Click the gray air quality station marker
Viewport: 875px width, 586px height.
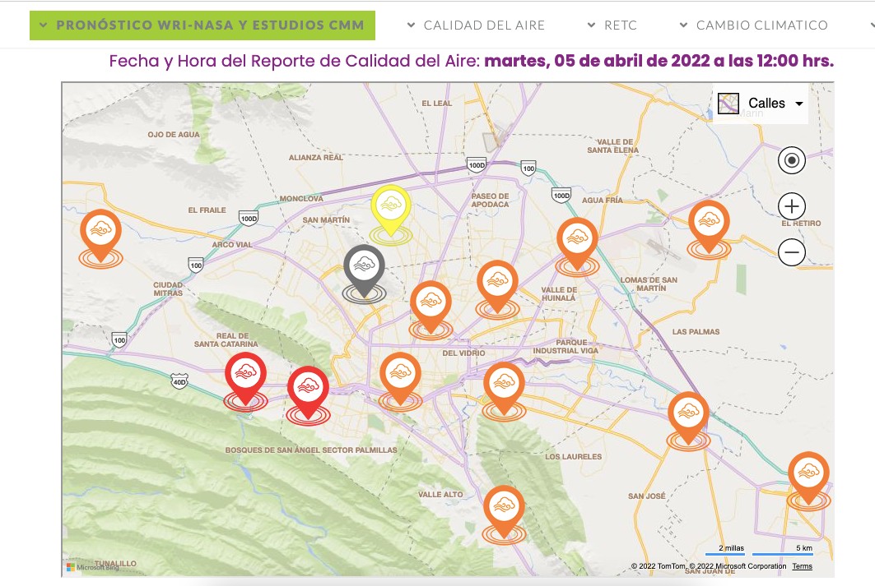coord(364,268)
